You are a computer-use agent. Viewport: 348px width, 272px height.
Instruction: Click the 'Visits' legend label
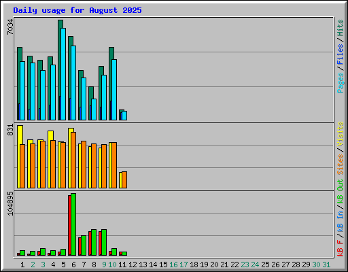click(x=340, y=134)
